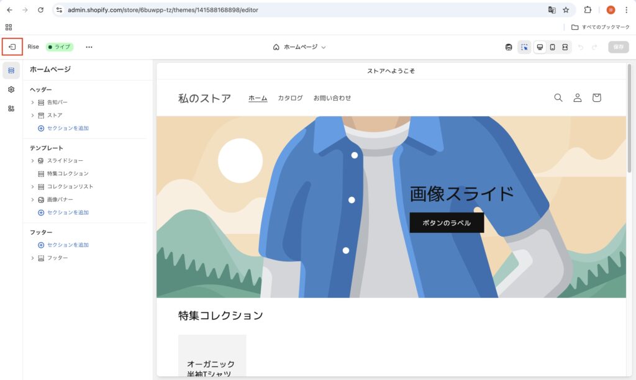The height and width of the screenshot is (380, 636).
Task: Switch to fullscreen preview mode
Action: pos(565,47)
